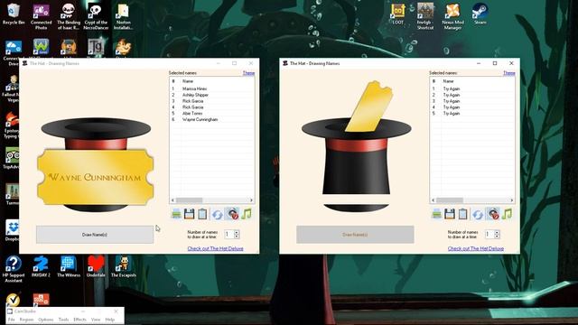Increase the names-to-draw count in the Wayne Cunningham window
This screenshot has height=325, width=578.
click(237, 232)
